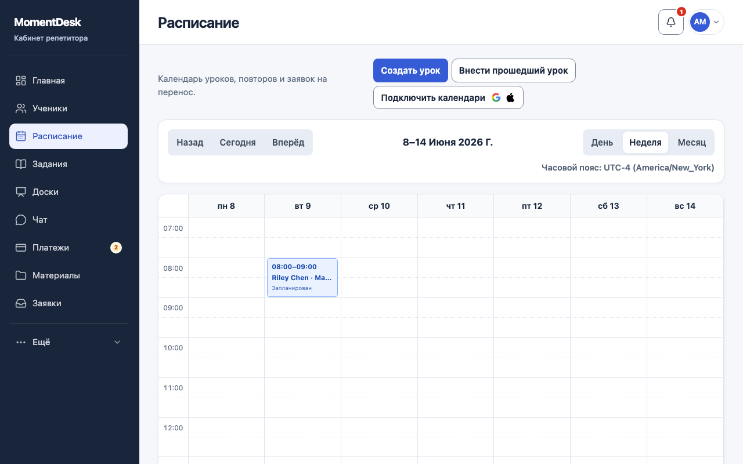The image size is (743, 464).
Task: Click the Задания book icon
Action: [x=21, y=164]
